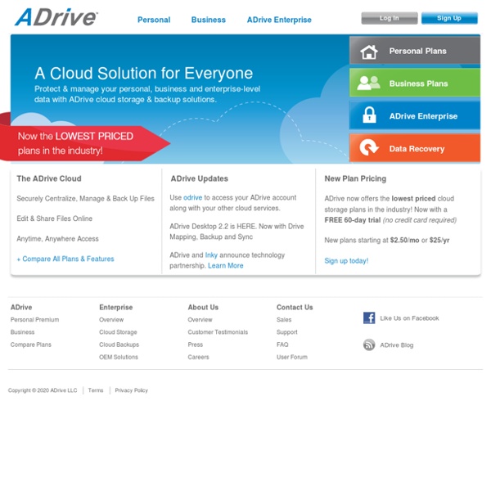Open the ADrive Enterprise top navigation item

click(x=279, y=20)
